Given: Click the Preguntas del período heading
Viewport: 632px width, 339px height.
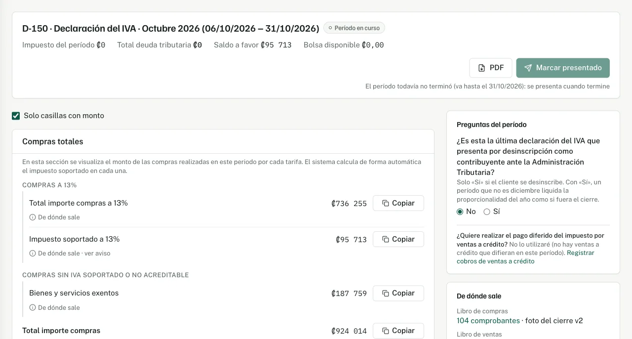Looking at the screenshot, I should click(492, 125).
